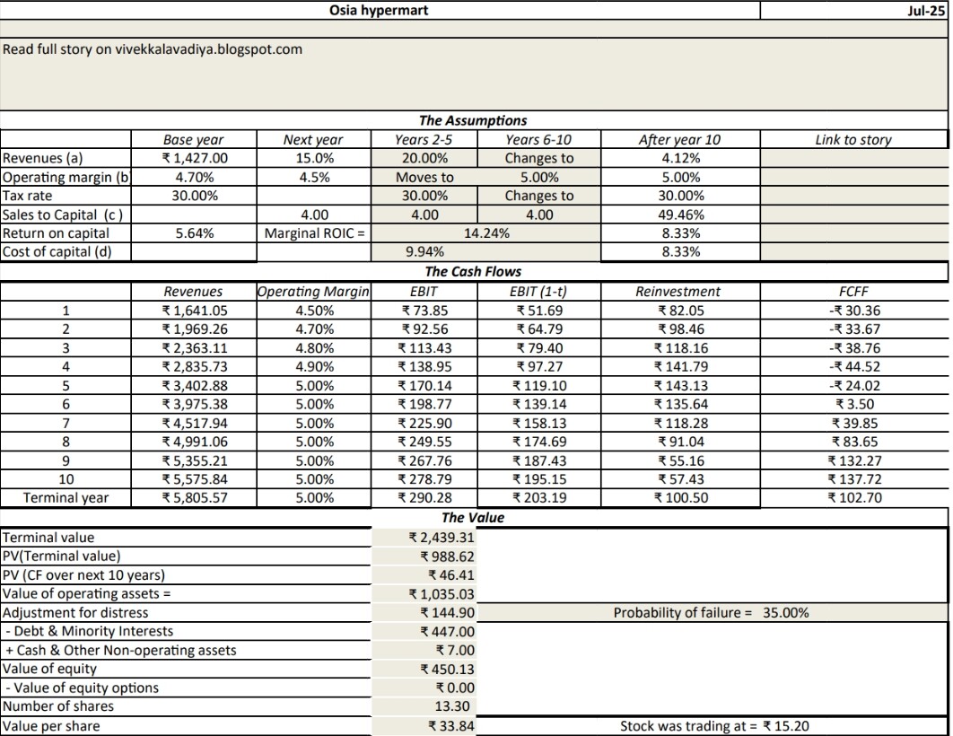Select year 6 revenue ₹ 3,975.38
Screen dimensions: 953x736
pos(195,404)
